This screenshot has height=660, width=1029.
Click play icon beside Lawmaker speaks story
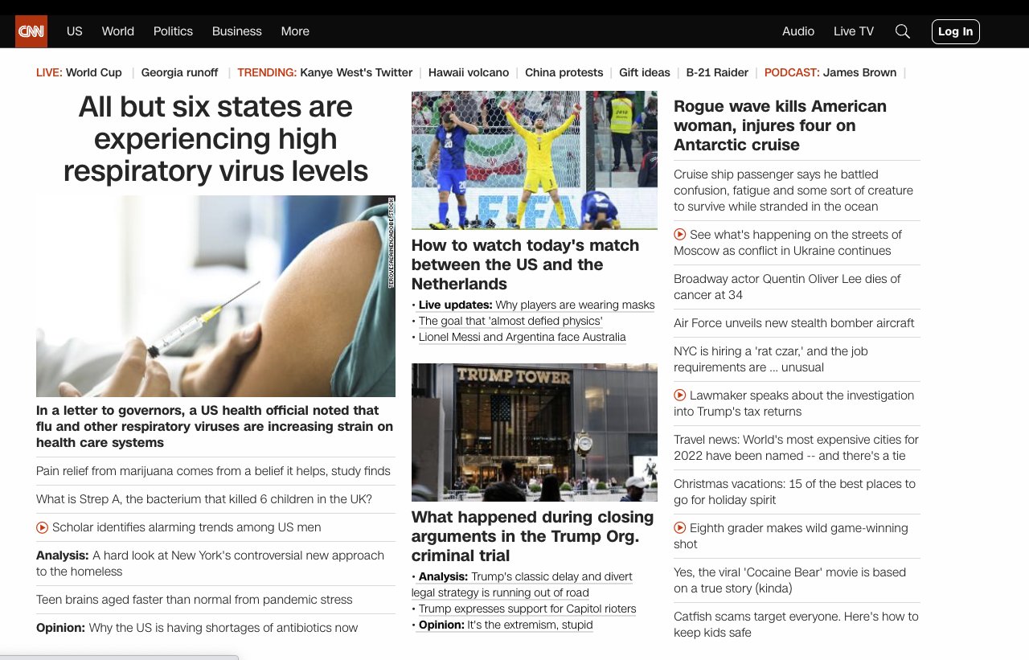pyautogui.click(x=680, y=396)
